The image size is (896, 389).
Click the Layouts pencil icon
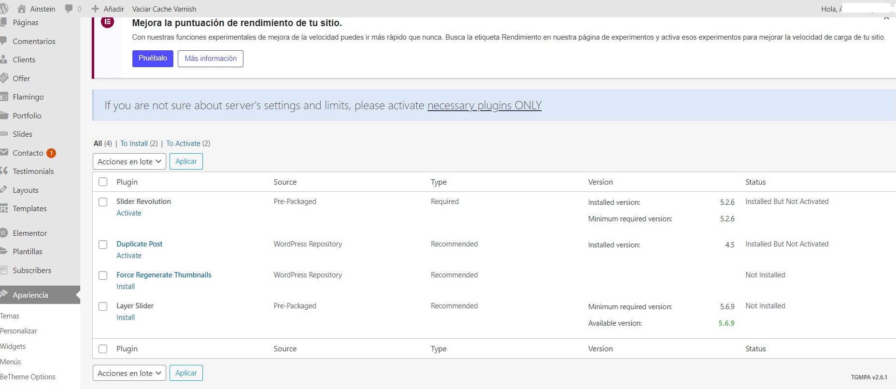[x=3, y=189]
